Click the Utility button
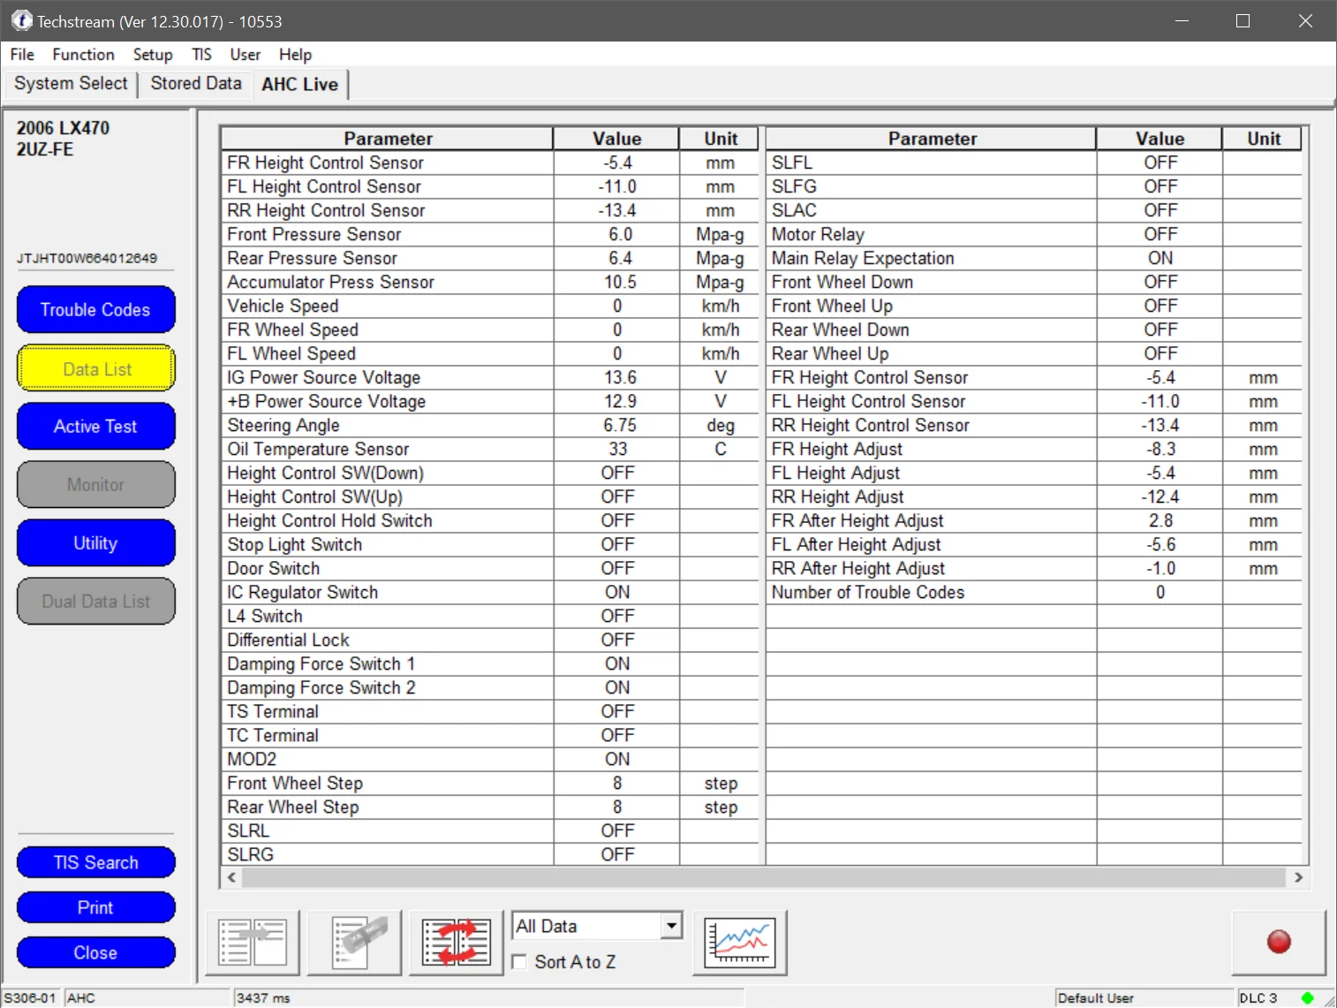 coord(95,543)
